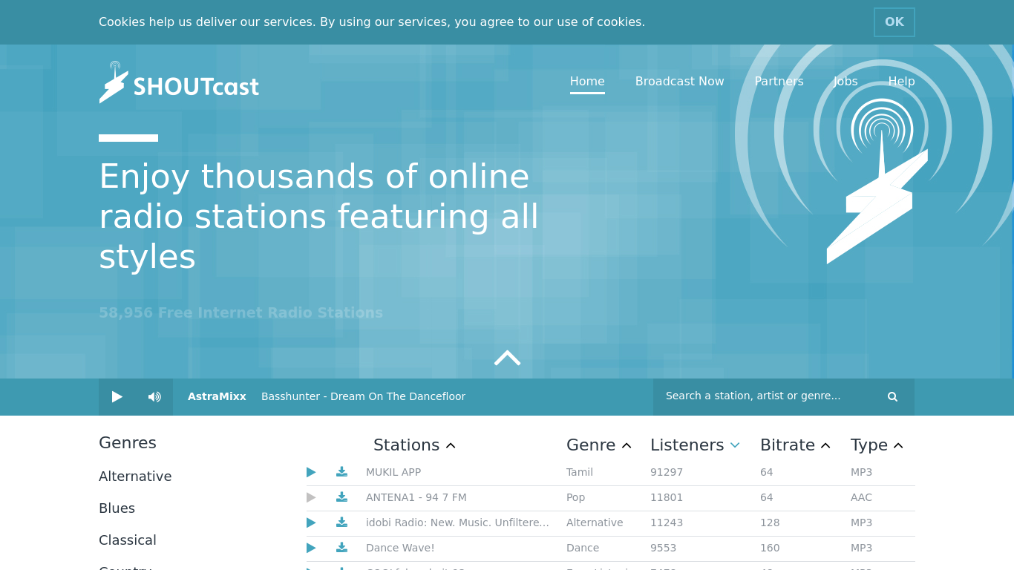Select the Classical genre
Screen dimensions: 1014x570
(x=128, y=540)
